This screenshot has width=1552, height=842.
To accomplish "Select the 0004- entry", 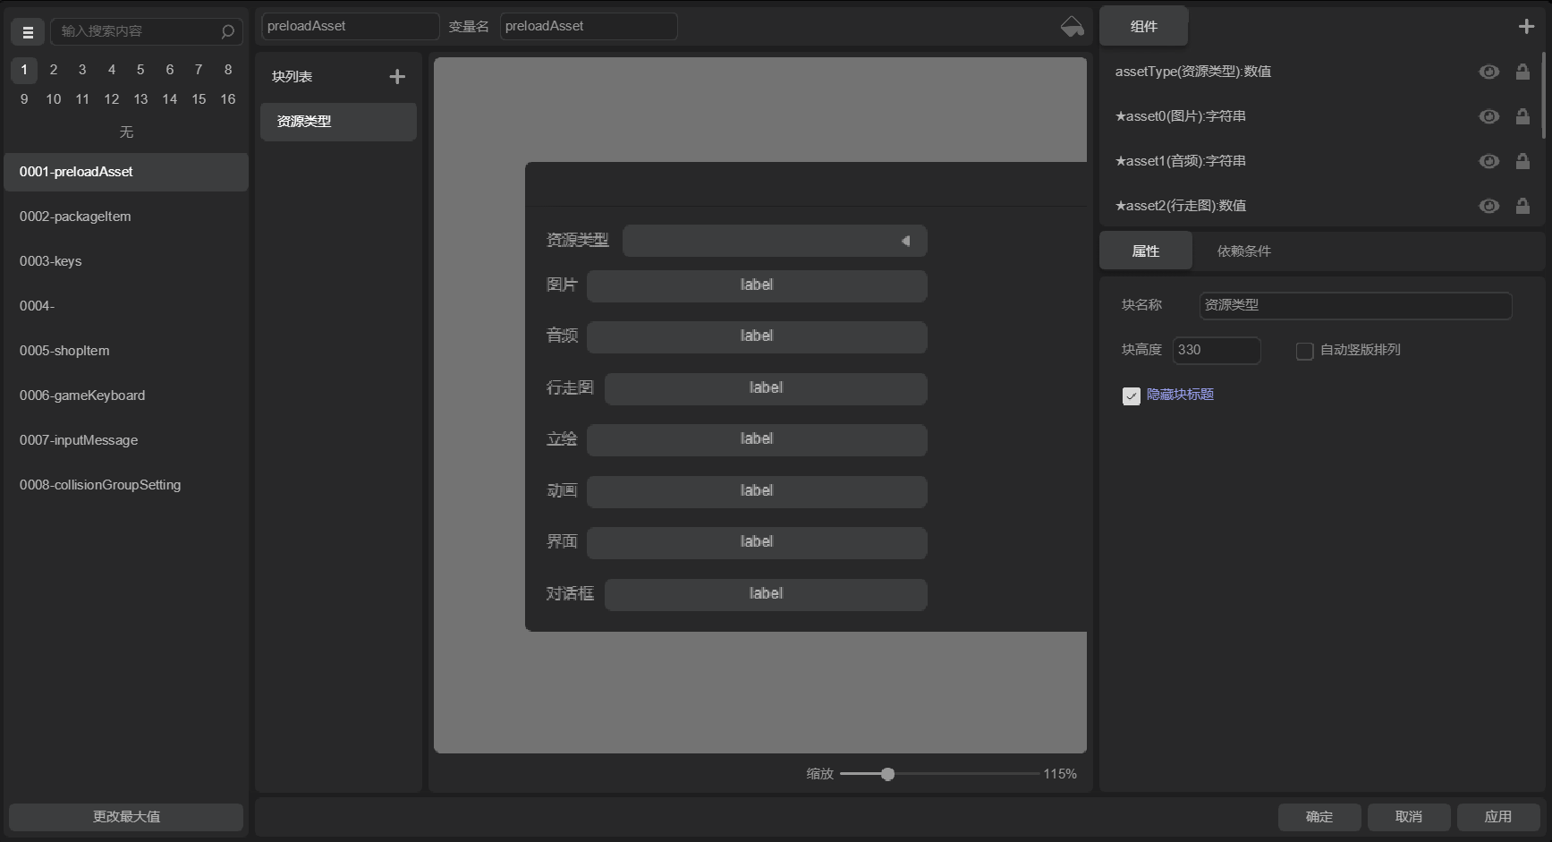I will click(x=126, y=306).
